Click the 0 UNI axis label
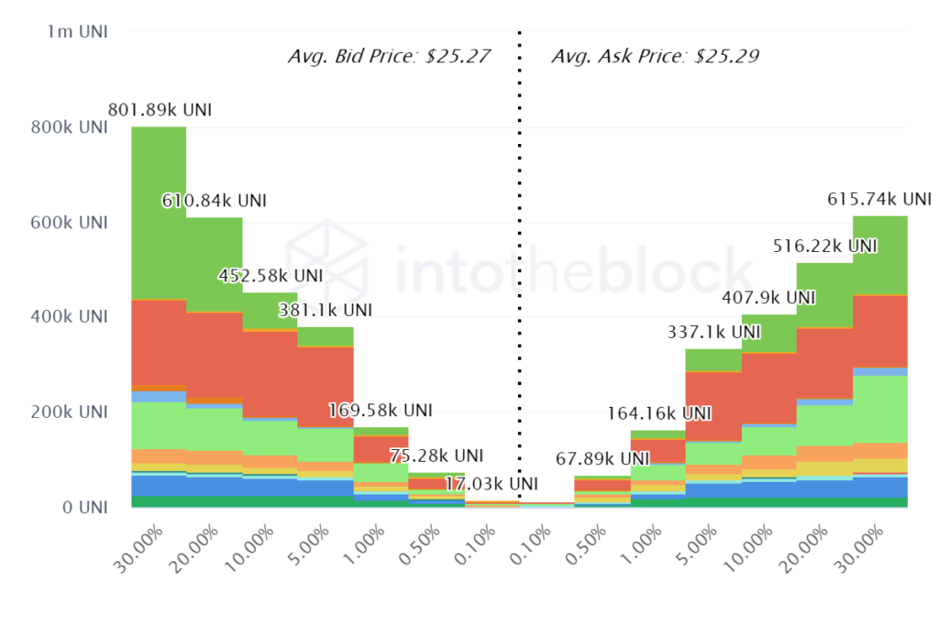The image size is (939, 626). (x=85, y=508)
